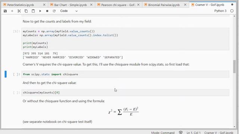Cut the selected cell with scissors icon

coord(19,11)
